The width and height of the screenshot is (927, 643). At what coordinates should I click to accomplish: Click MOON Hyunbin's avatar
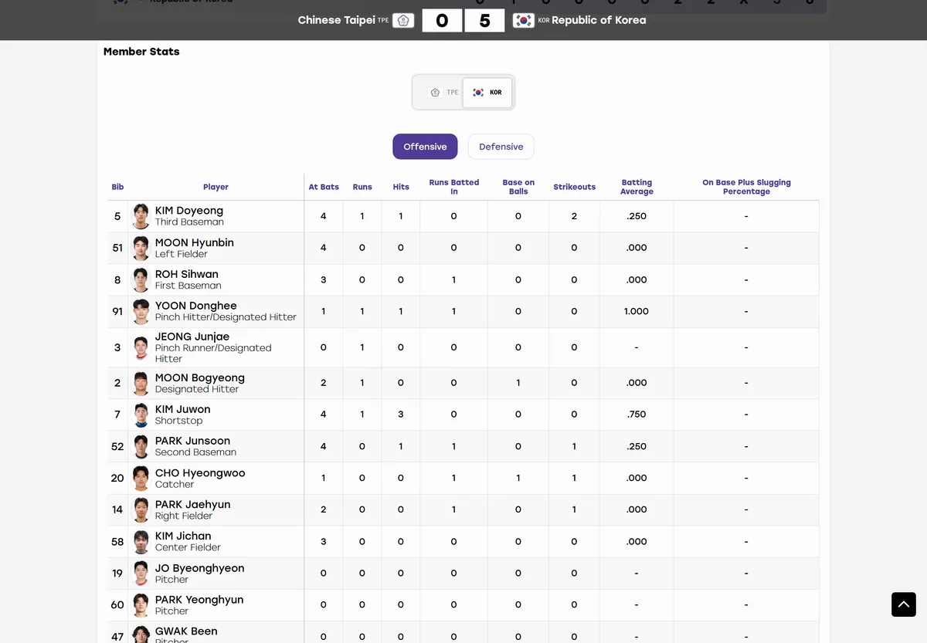pyautogui.click(x=141, y=248)
